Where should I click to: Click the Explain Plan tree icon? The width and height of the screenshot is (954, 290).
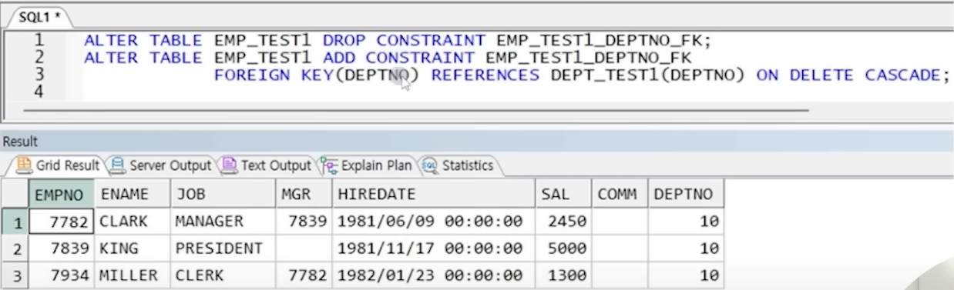click(x=329, y=165)
